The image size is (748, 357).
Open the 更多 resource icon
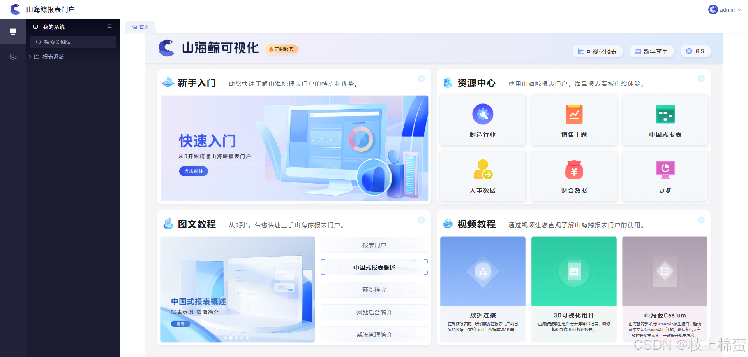coord(665,170)
